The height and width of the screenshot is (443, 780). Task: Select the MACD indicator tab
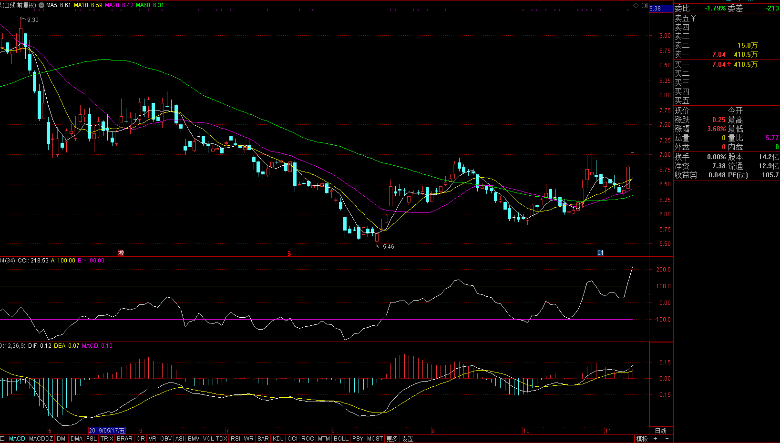17,439
